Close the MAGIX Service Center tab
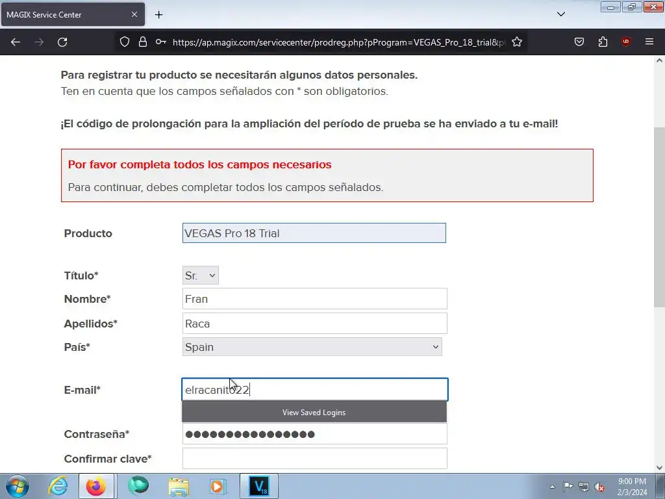Viewport: 665px width, 499px height. click(134, 14)
